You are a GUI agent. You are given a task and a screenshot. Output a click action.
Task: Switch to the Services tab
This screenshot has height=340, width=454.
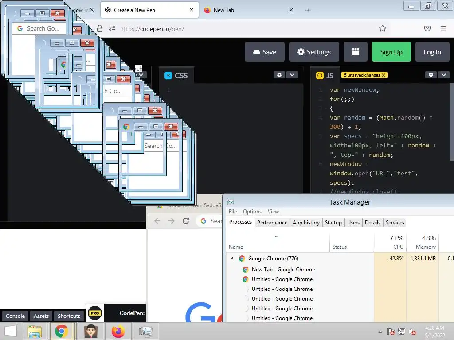pos(395,223)
